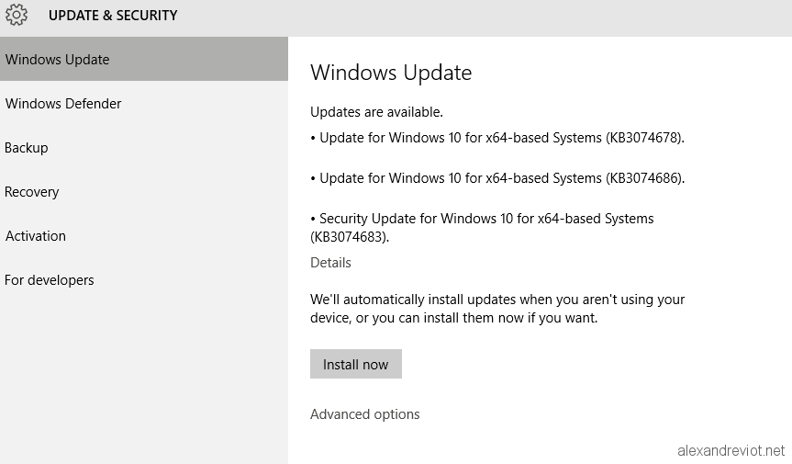The width and height of the screenshot is (792, 464).
Task: Select Windows Update in the sidebar
Action: pyautogui.click(x=144, y=59)
